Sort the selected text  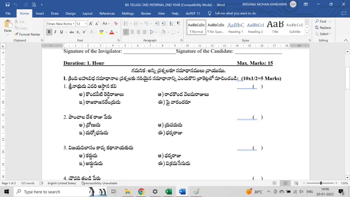point(171,24)
